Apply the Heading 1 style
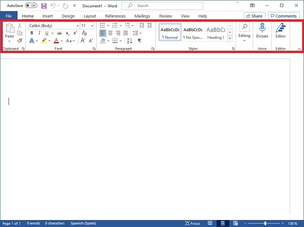The width and height of the screenshot is (304, 227). tap(216, 32)
